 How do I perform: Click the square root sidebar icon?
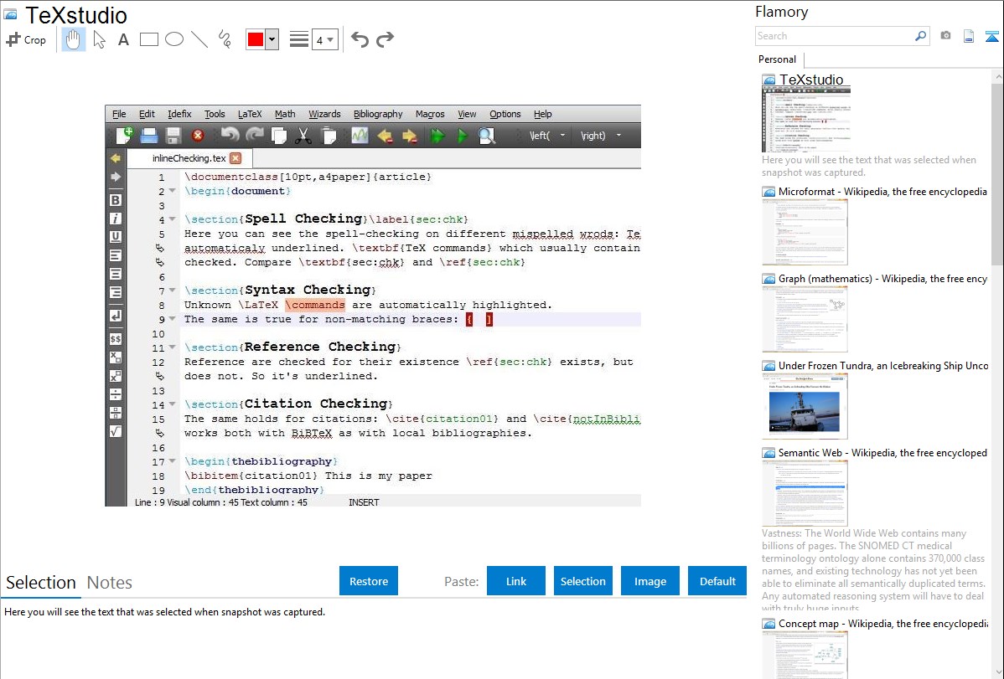tap(116, 431)
